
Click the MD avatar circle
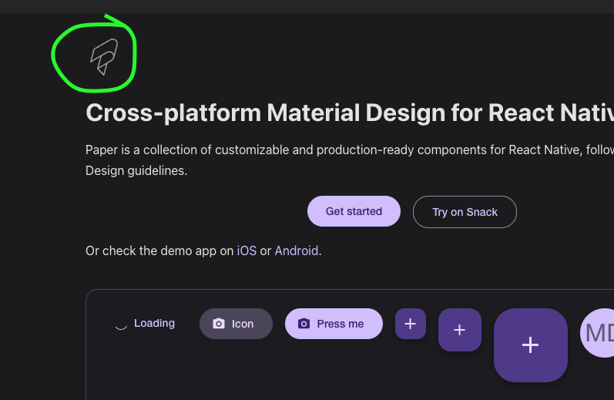click(597, 333)
